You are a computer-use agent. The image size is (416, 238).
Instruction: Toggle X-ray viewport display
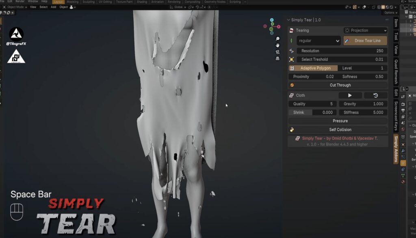pos(374,7)
